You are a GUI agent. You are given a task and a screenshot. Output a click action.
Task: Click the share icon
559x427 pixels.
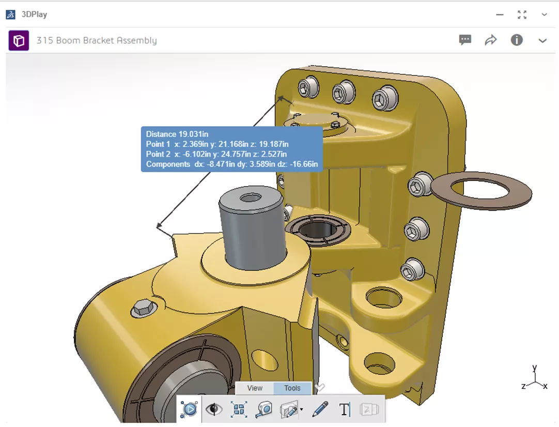491,40
